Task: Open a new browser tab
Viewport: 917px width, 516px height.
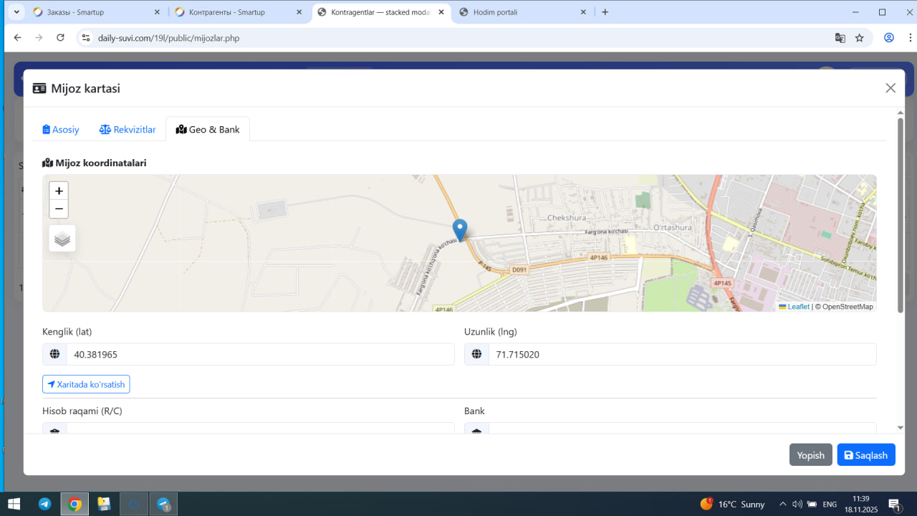Action: point(605,12)
